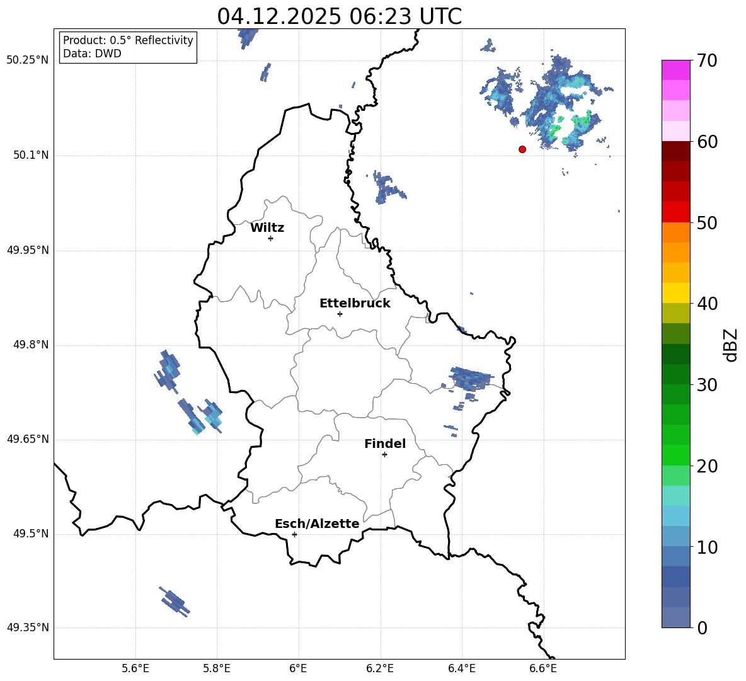Image resolution: width=746 pixels, height=681 pixels.
Task: Select the Esch/Alzette station label
Action: [317, 524]
